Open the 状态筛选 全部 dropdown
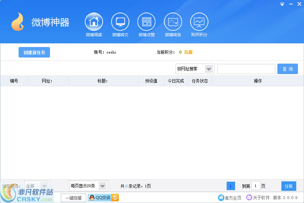Screen dimensions: 304x203 point(37,186)
